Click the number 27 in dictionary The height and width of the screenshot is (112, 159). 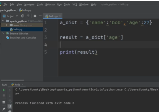(146, 22)
